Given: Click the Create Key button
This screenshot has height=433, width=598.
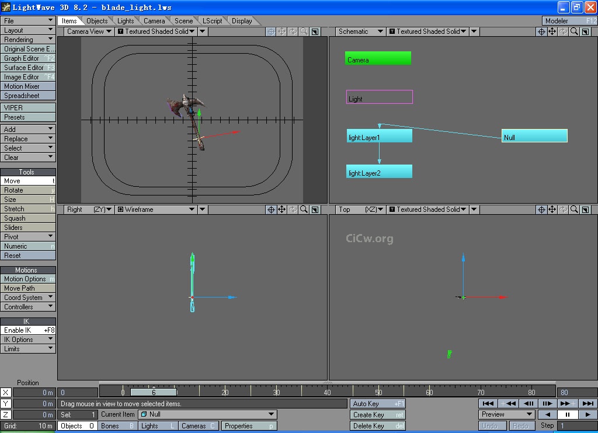Looking at the screenshot, I should [378, 415].
